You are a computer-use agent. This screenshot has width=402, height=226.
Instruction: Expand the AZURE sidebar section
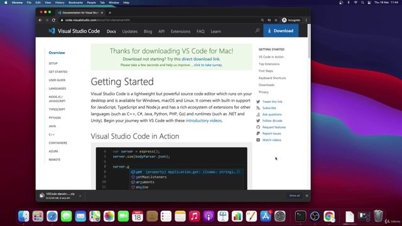tap(53, 151)
